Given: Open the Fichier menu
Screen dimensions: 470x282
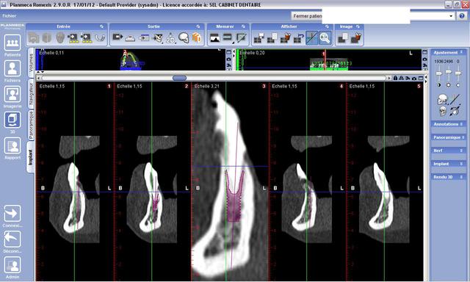Looking at the screenshot, I should 10,15.
